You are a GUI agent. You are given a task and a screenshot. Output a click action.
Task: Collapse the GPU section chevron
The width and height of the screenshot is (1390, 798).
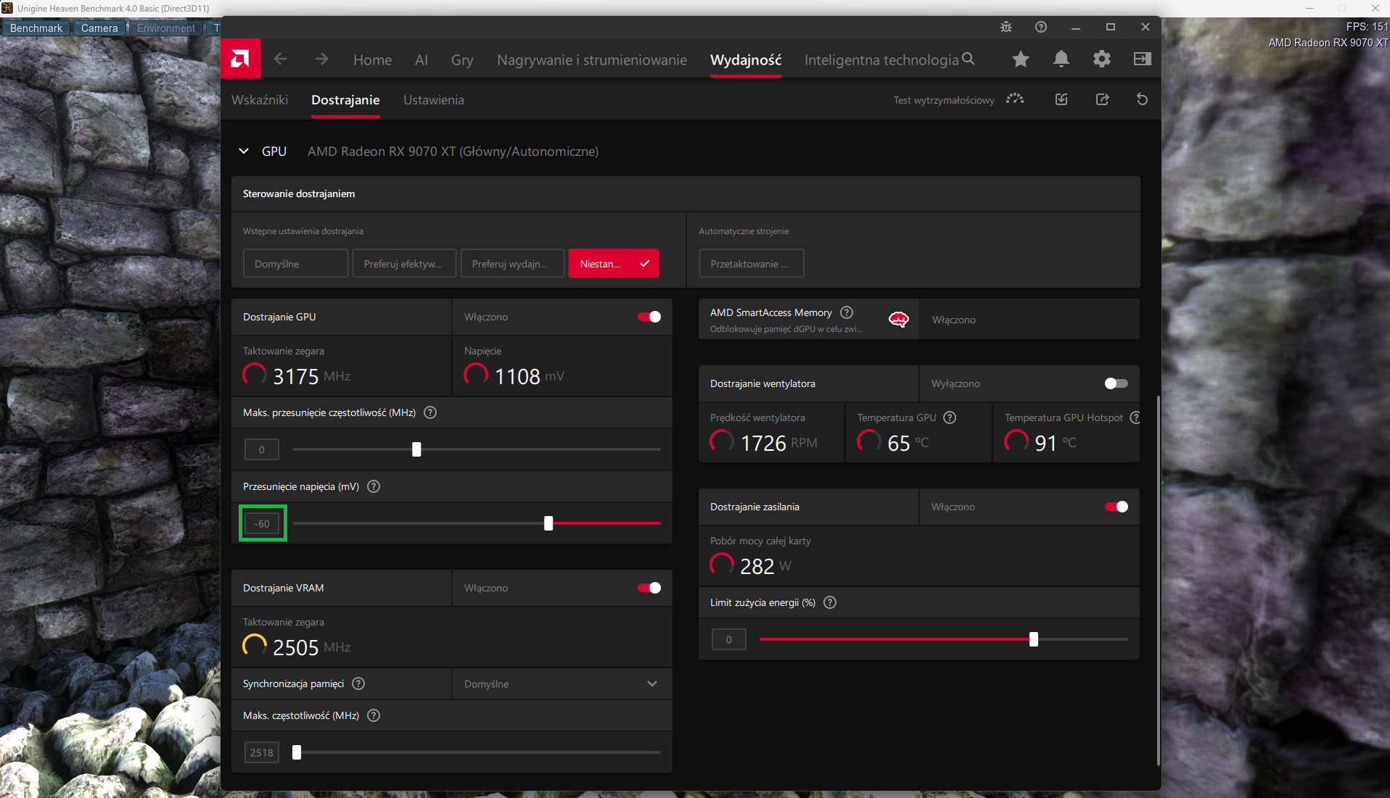click(244, 151)
